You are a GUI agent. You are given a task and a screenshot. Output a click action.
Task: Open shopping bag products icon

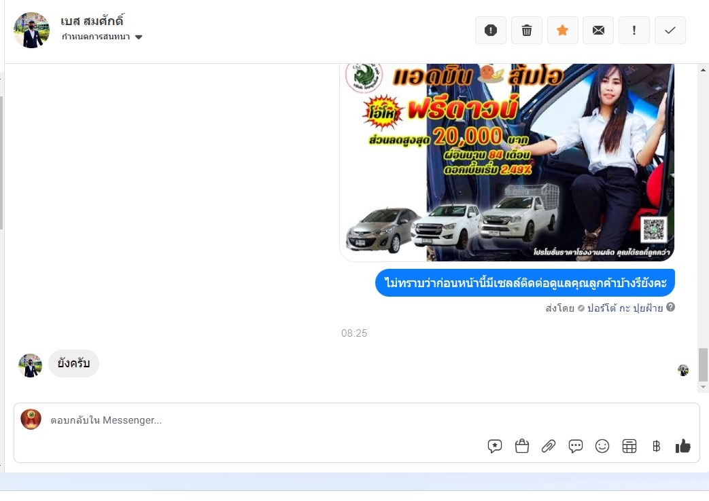(x=522, y=446)
